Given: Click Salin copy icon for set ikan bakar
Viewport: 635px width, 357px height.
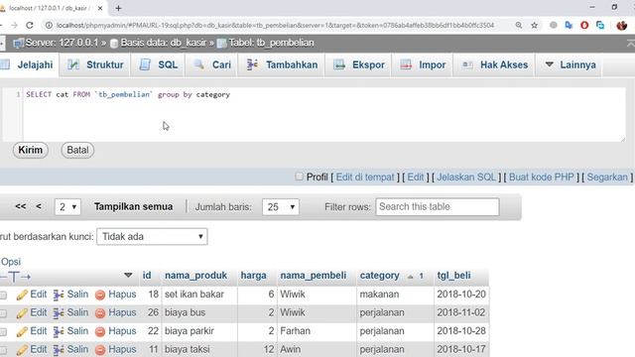Looking at the screenshot, I should pos(59,296).
